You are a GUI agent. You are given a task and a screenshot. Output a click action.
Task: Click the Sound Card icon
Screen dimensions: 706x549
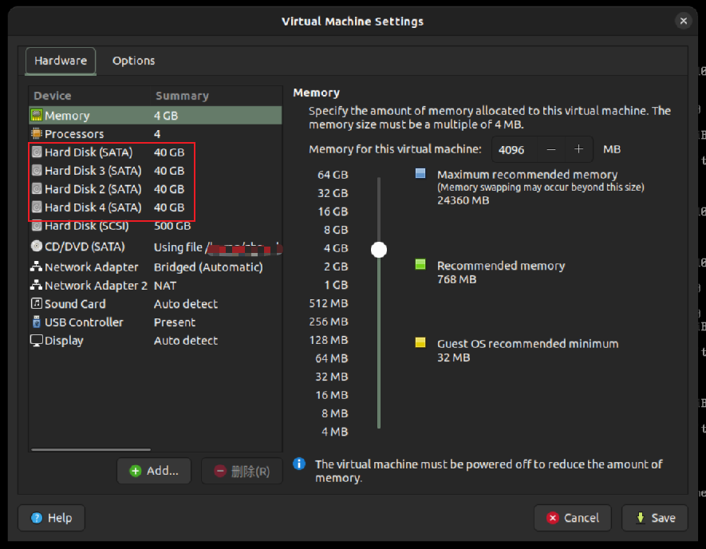coord(37,304)
